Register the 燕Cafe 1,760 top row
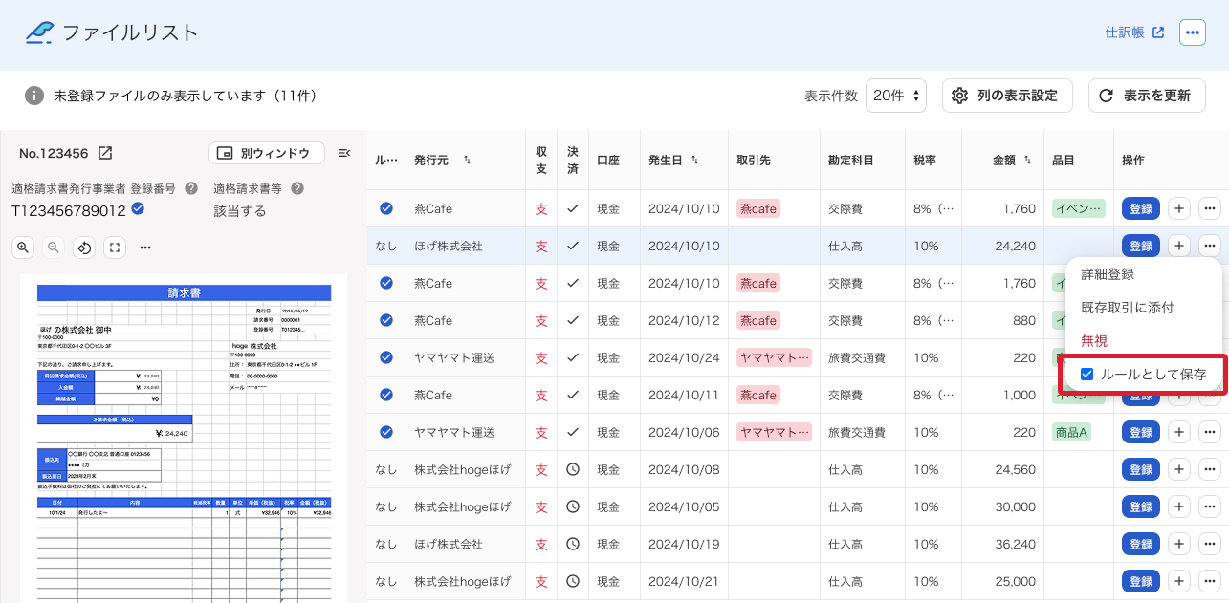Image resolution: width=1229 pixels, height=603 pixels. pos(1141,208)
